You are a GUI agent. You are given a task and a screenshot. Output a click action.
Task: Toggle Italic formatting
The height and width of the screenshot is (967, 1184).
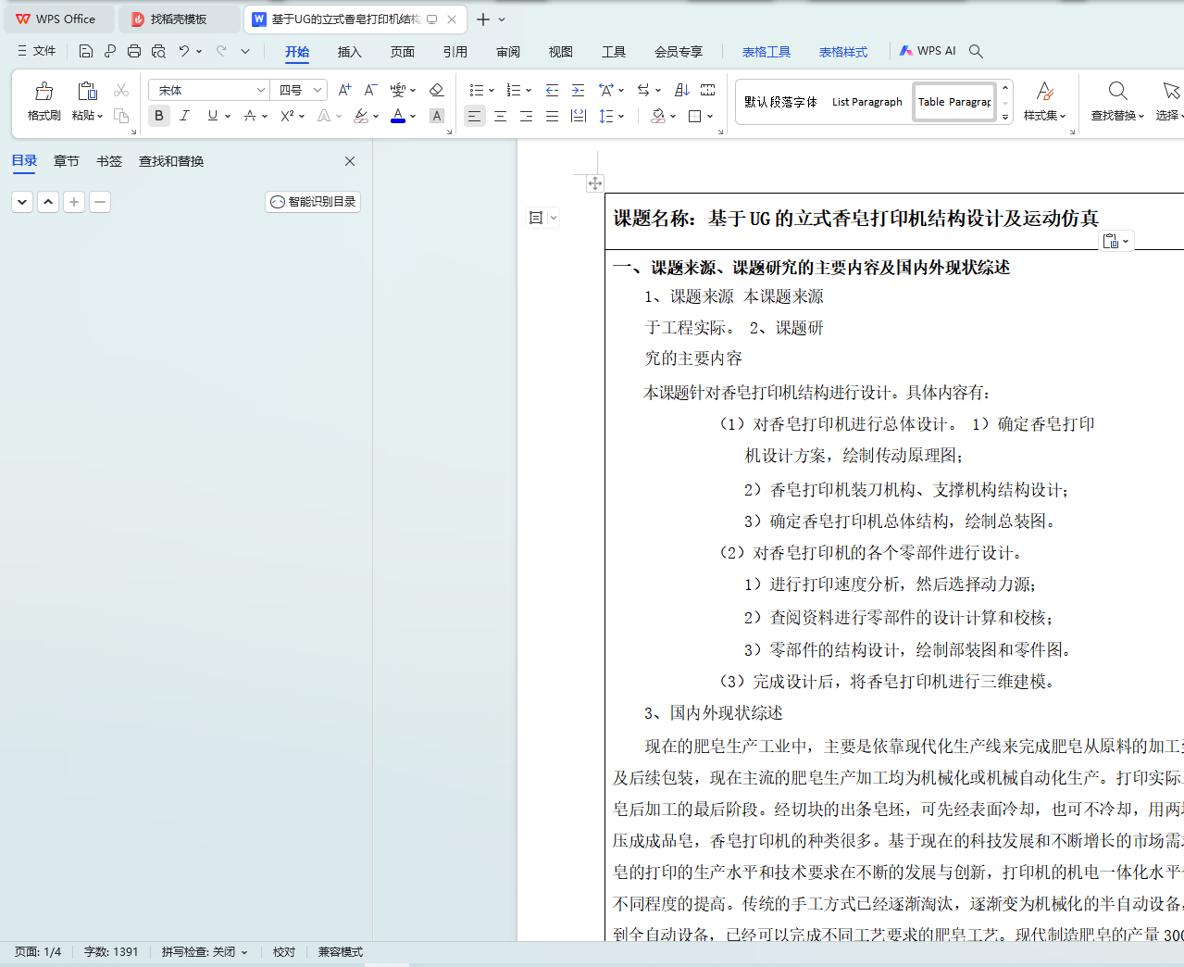coord(184,116)
